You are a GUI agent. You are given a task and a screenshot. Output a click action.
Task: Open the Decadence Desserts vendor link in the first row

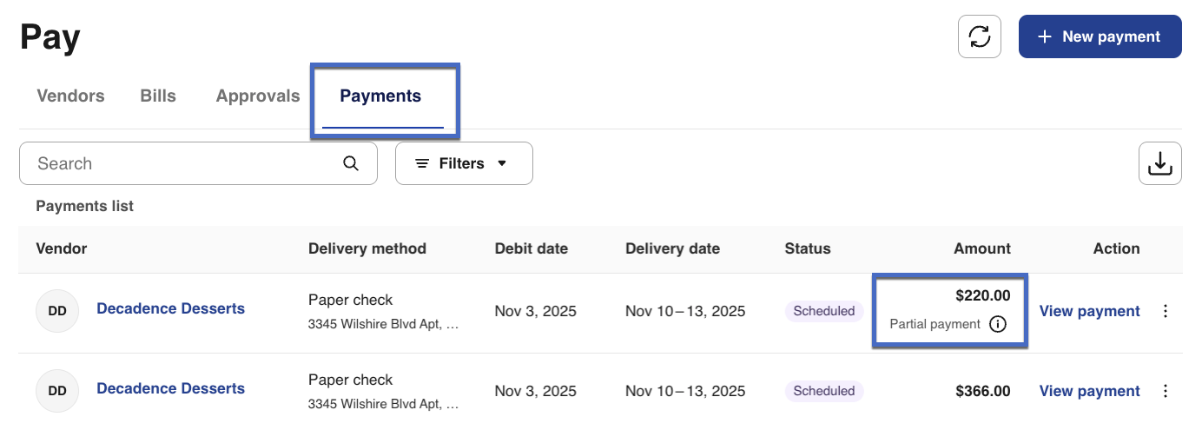click(x=170, y=308)
